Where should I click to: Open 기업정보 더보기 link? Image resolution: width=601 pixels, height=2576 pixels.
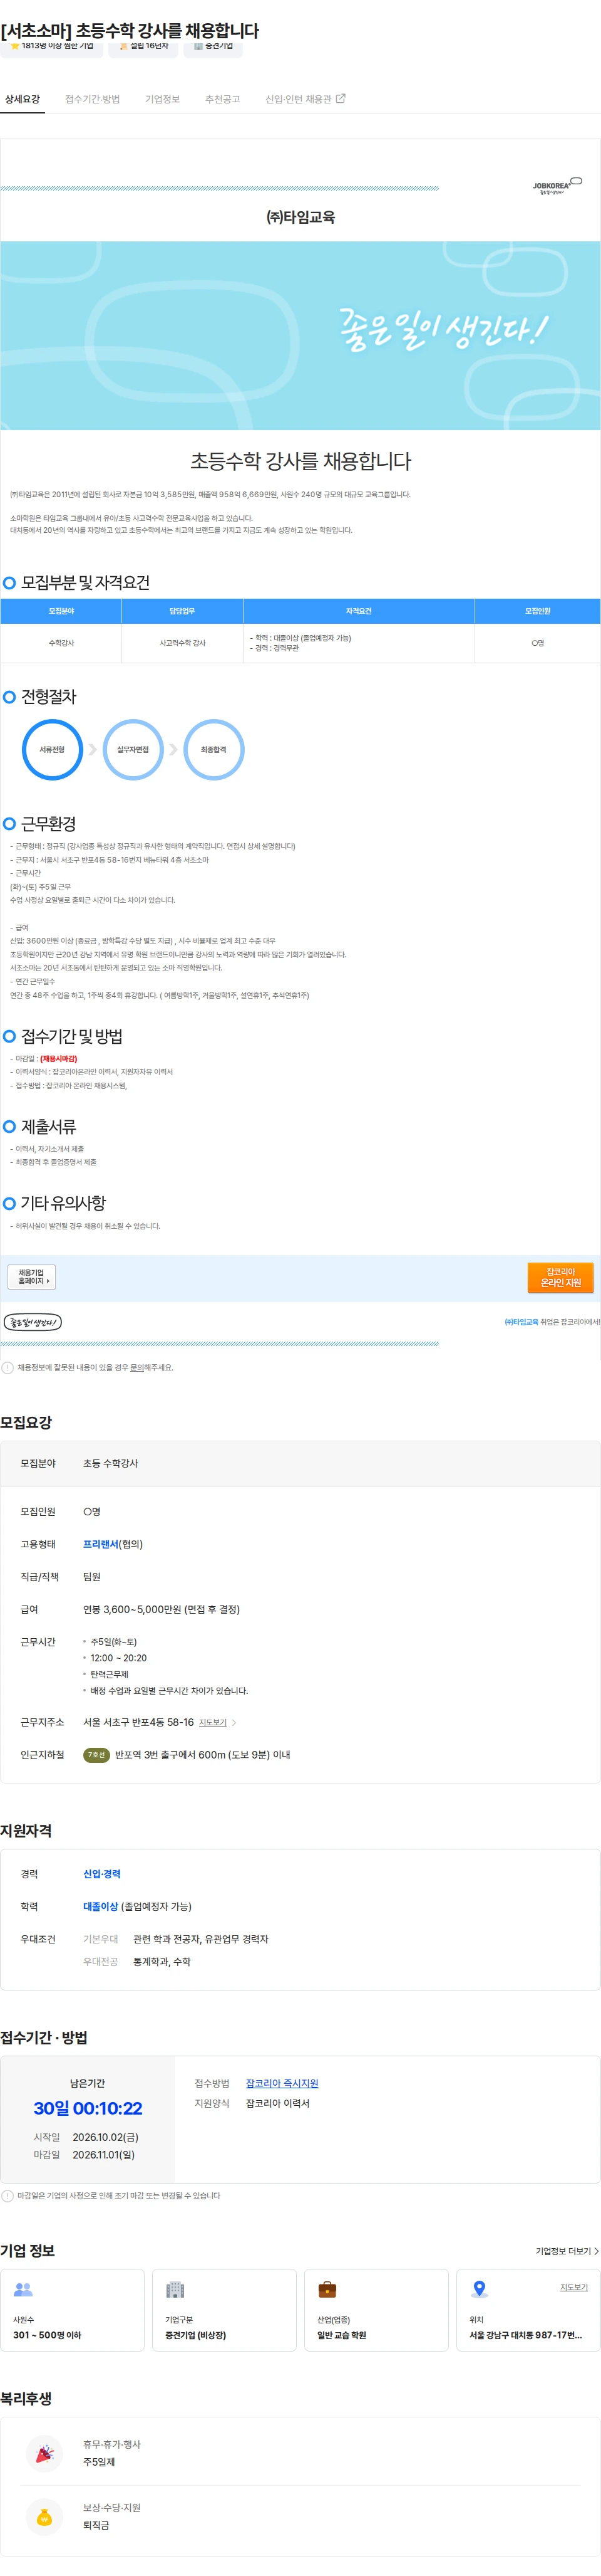coord(567,2251)
